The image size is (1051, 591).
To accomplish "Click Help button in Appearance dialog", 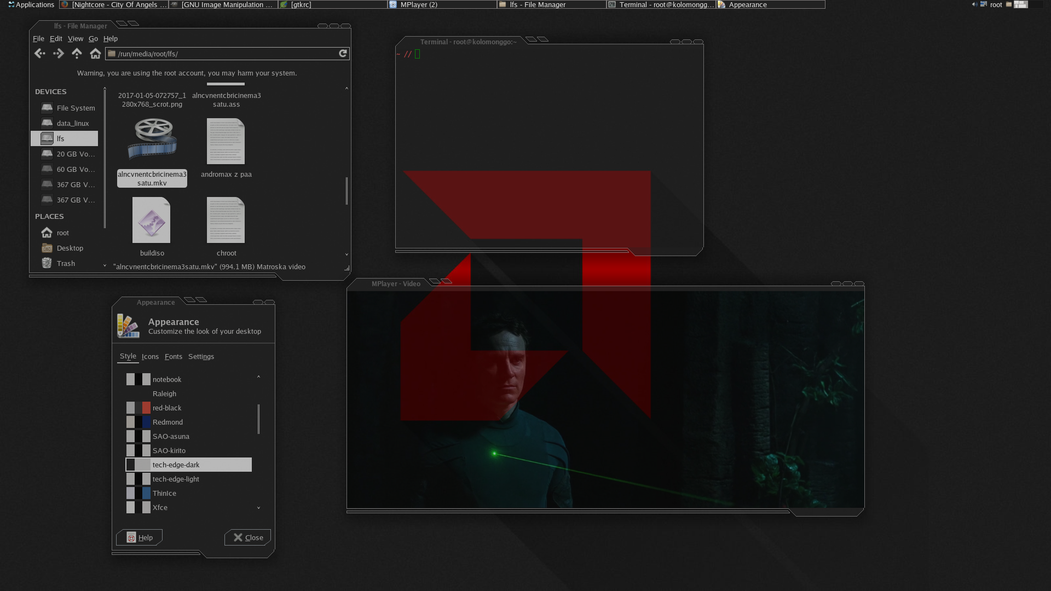I will (139, 537).
